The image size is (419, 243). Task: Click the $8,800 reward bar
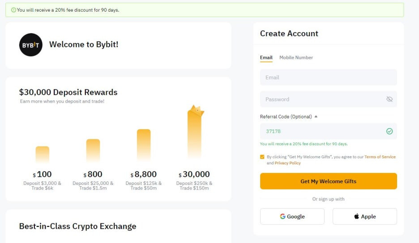144,145
